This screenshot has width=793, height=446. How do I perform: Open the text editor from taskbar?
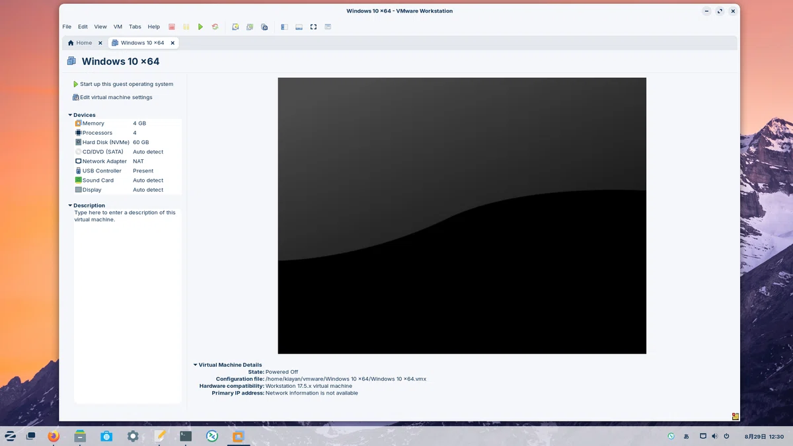coord(159,436)
